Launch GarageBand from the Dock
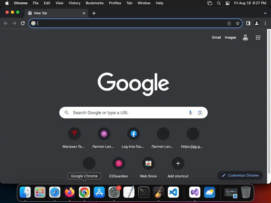This screenshot has width=271, height=203. click(159, 192)
